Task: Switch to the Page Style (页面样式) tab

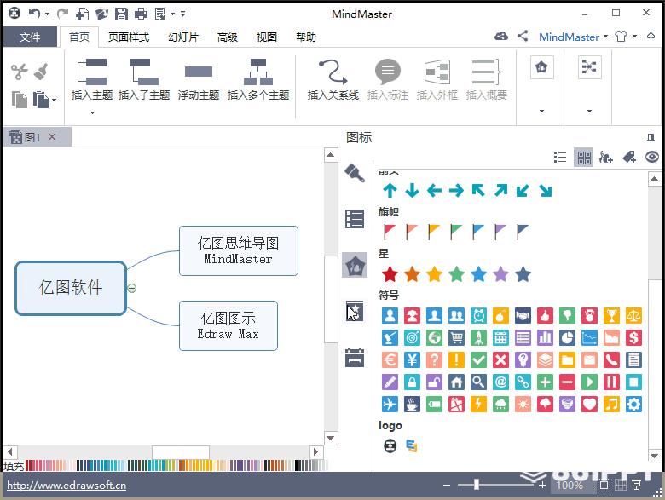Action: [x=129, y=37]
